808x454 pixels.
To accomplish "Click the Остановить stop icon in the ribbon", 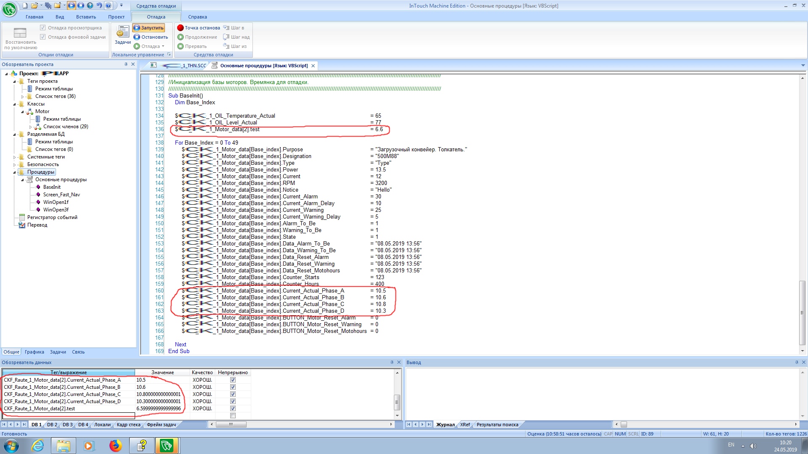I will point(137,37).
